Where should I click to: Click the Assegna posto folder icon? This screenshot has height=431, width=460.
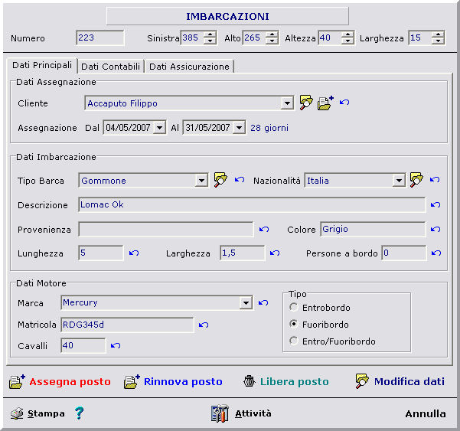(17, 382)
